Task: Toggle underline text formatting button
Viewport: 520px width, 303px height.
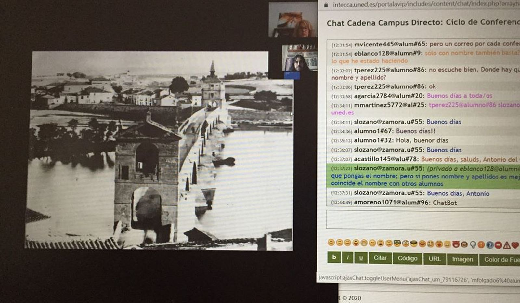Action: point(361,258)
